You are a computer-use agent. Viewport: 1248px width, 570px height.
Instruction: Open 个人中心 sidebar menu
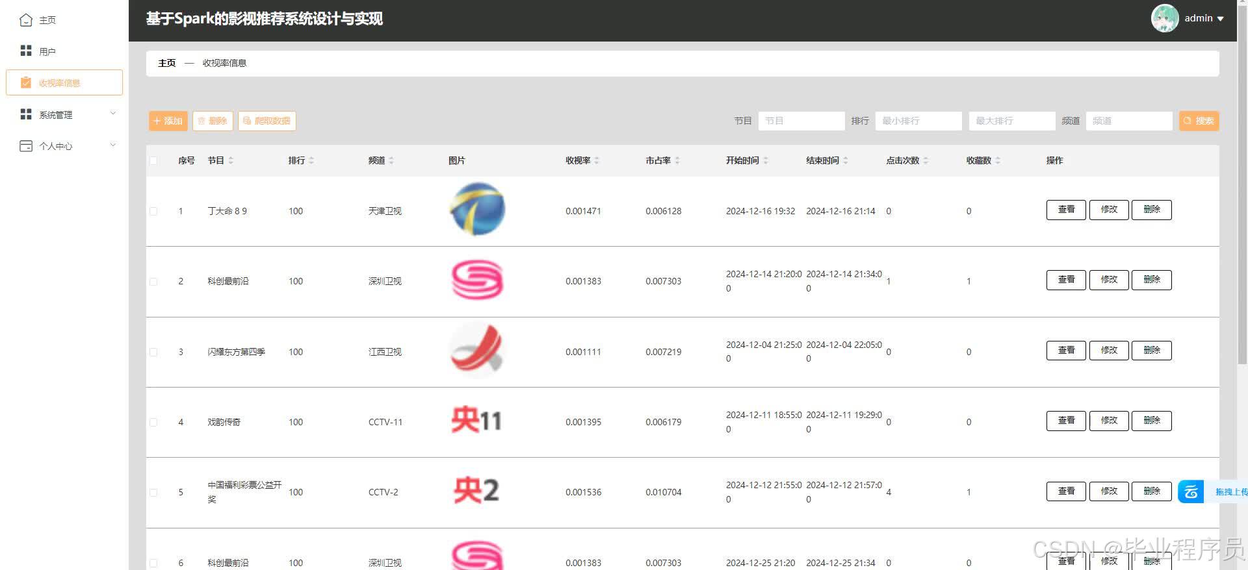[x=64, y=146]
